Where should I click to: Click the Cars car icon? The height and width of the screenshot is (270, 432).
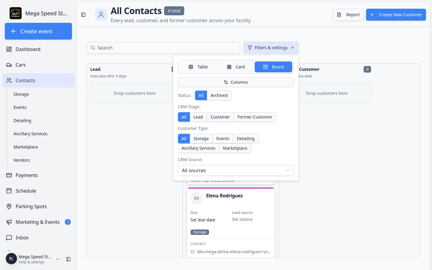[x=9, y=65]
